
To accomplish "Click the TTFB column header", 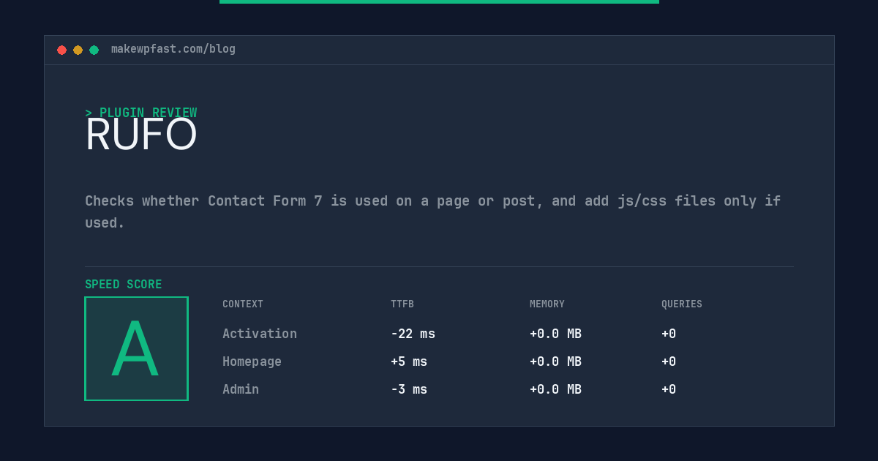I will [402, 304].
